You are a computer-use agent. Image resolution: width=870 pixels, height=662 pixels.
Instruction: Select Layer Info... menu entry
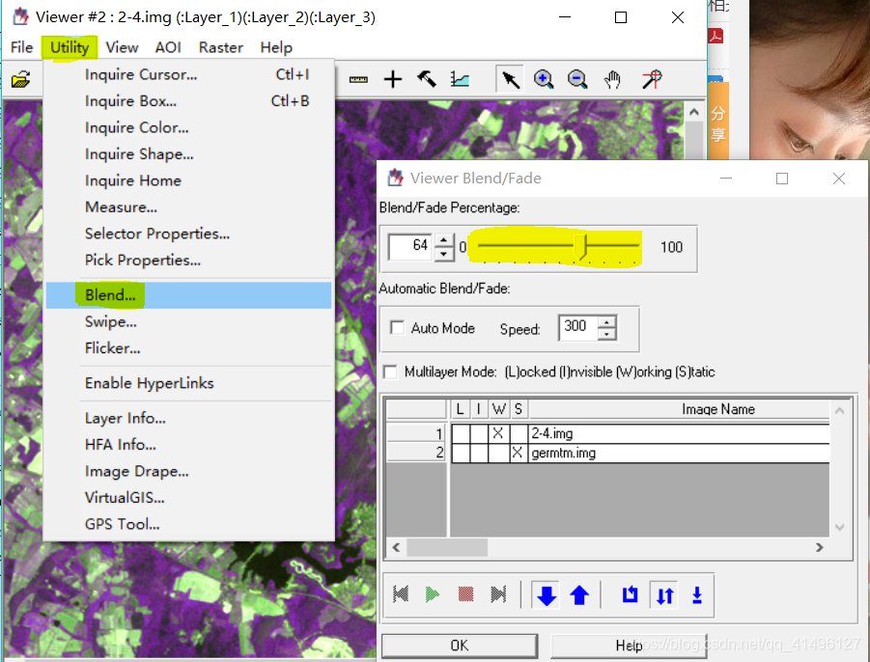coord(188,418)
